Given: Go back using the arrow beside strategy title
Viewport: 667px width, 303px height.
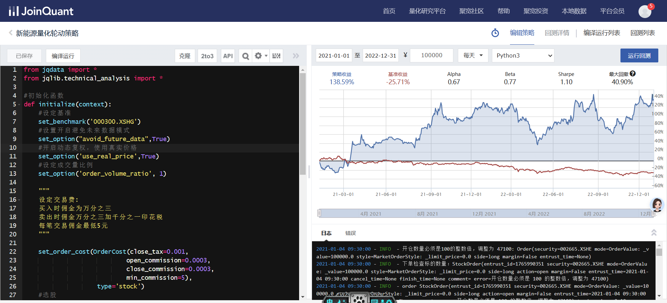Looking at the screenshot, I should pyautogui.click(x=10, y=33).
